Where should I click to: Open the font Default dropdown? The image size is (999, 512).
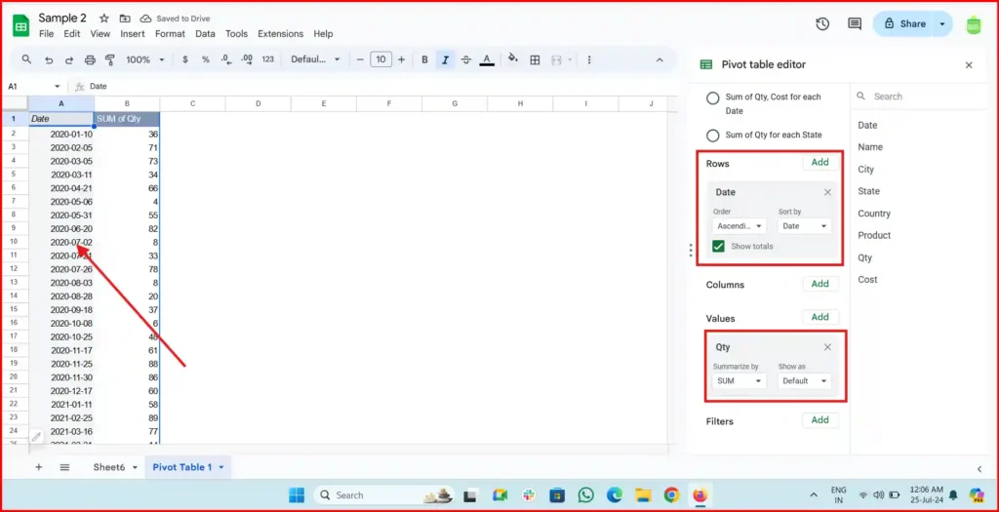(315, 59)
